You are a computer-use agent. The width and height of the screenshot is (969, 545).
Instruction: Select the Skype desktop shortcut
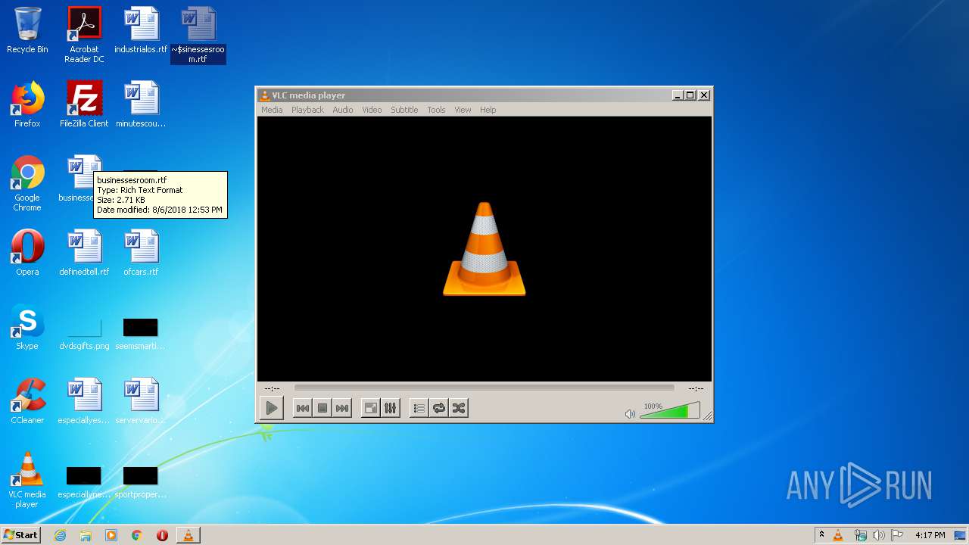(27, 327)
